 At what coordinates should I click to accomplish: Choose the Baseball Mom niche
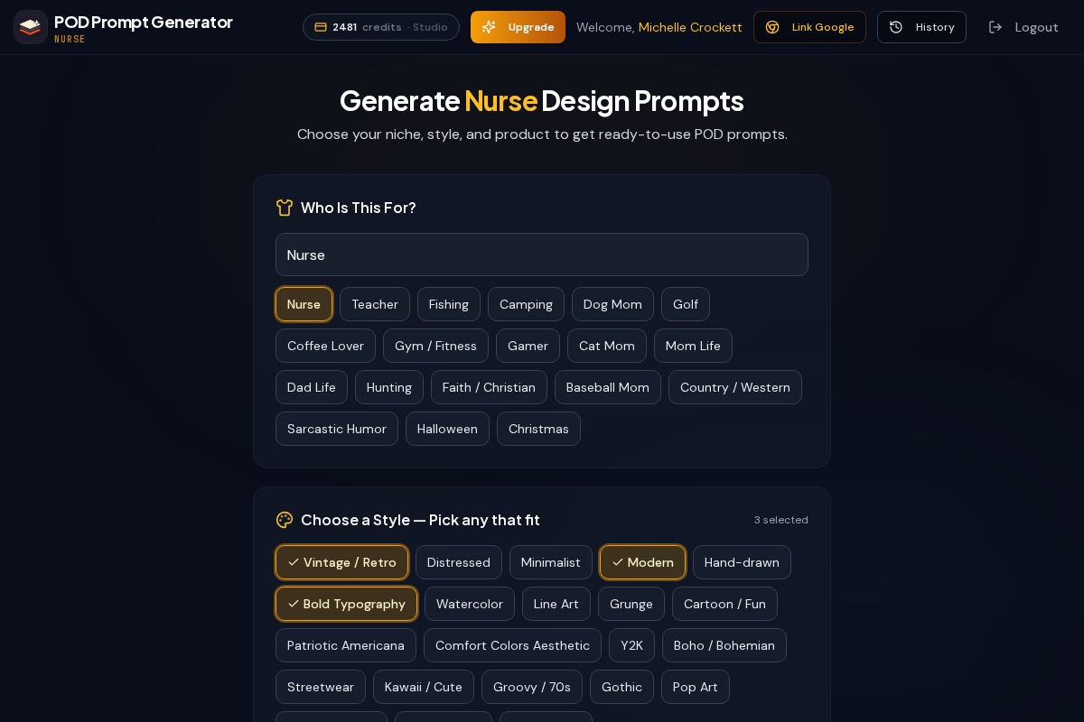click(608, 387)
